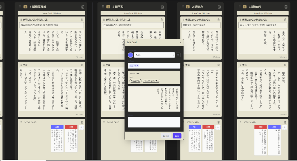Open ユウカ card in 2話協力 scene cards
The image size is (297, 161).
click(x=208, y=139)
